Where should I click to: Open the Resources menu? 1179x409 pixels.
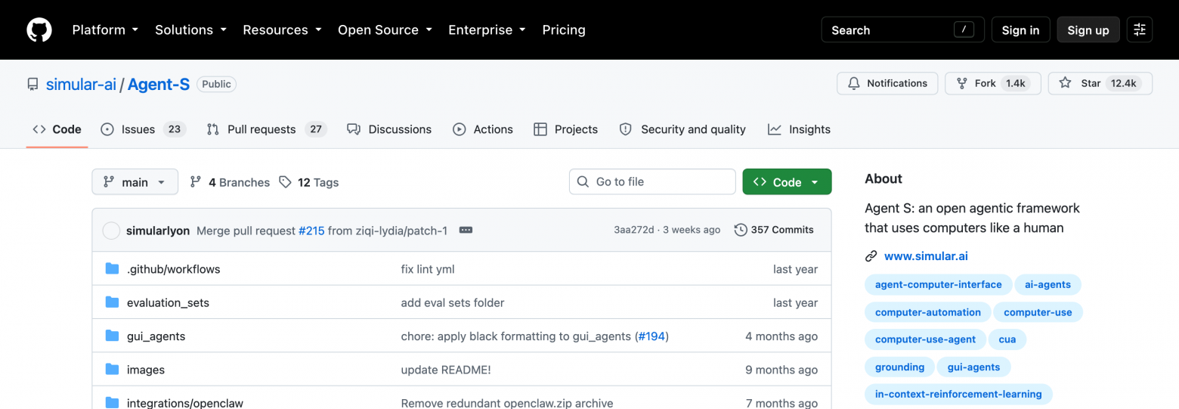click(x=282, y=30)
